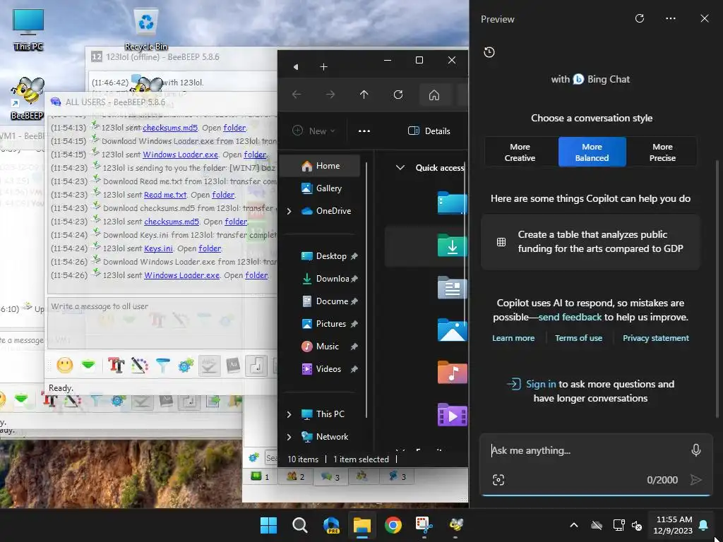Viewport: 723px width, 542px height.
Task: Click Explorer navigation pane scrollbar
Action: (x=366, y=289)
